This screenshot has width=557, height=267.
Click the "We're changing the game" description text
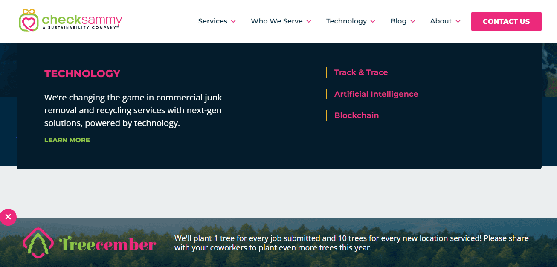(x=133, y=110)
